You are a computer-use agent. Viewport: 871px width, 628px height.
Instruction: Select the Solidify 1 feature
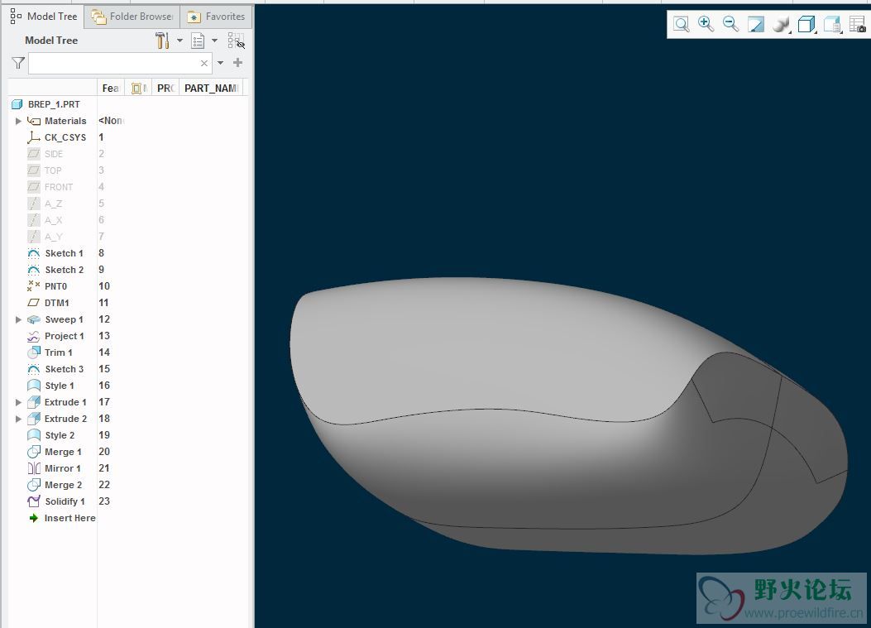point(65,501)
